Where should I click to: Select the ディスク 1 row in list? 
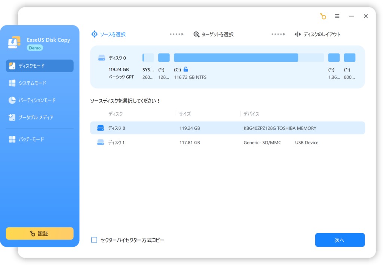point(228,142)
